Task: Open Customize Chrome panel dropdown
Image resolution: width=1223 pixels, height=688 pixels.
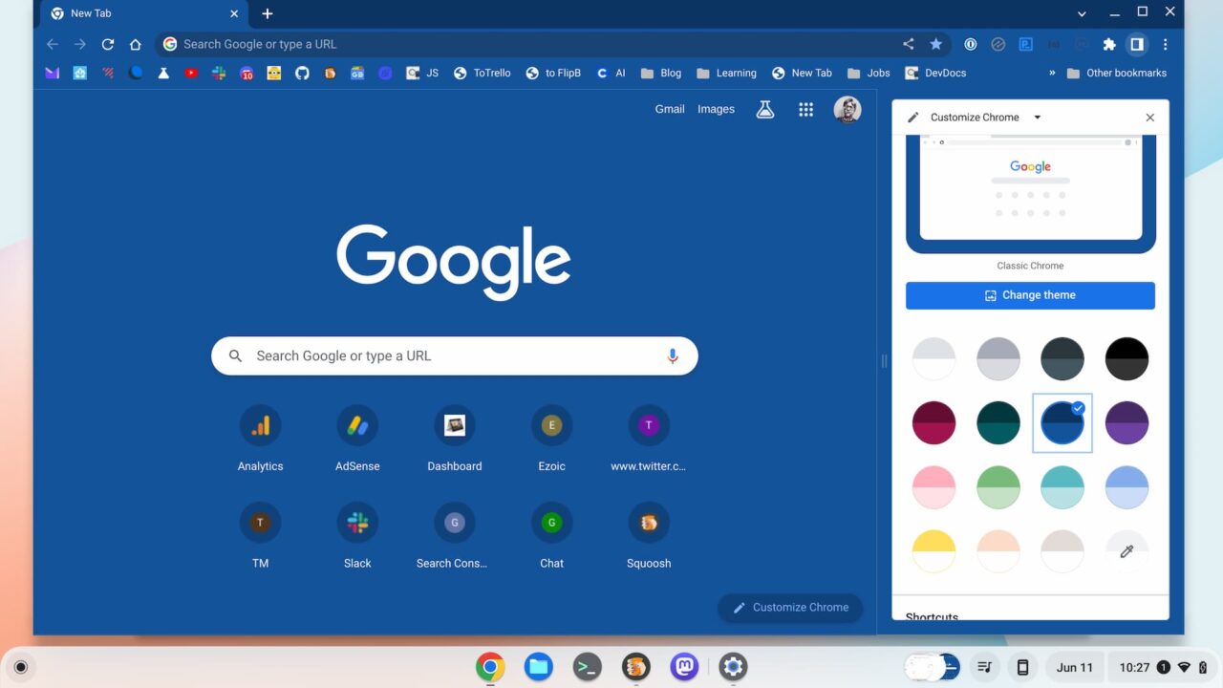Action: pos(1038,118)
